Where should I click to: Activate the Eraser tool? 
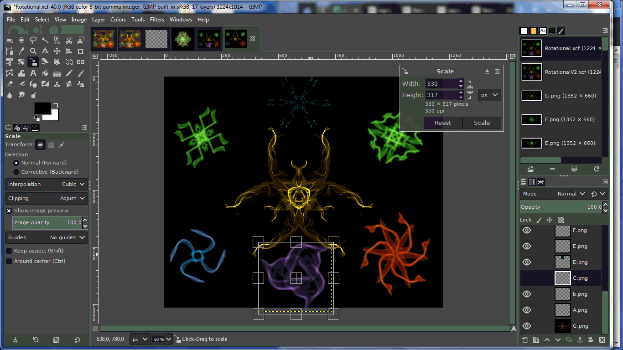click(10, 84)
